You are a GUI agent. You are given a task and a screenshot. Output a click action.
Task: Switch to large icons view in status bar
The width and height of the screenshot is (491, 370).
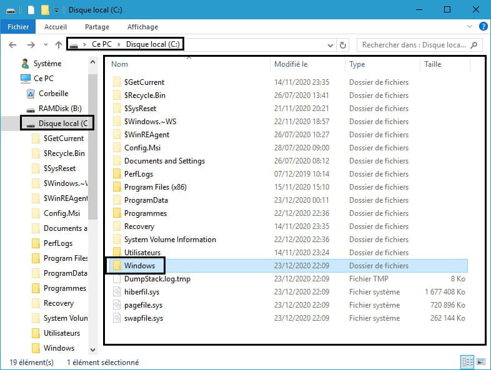click(480, 362)
